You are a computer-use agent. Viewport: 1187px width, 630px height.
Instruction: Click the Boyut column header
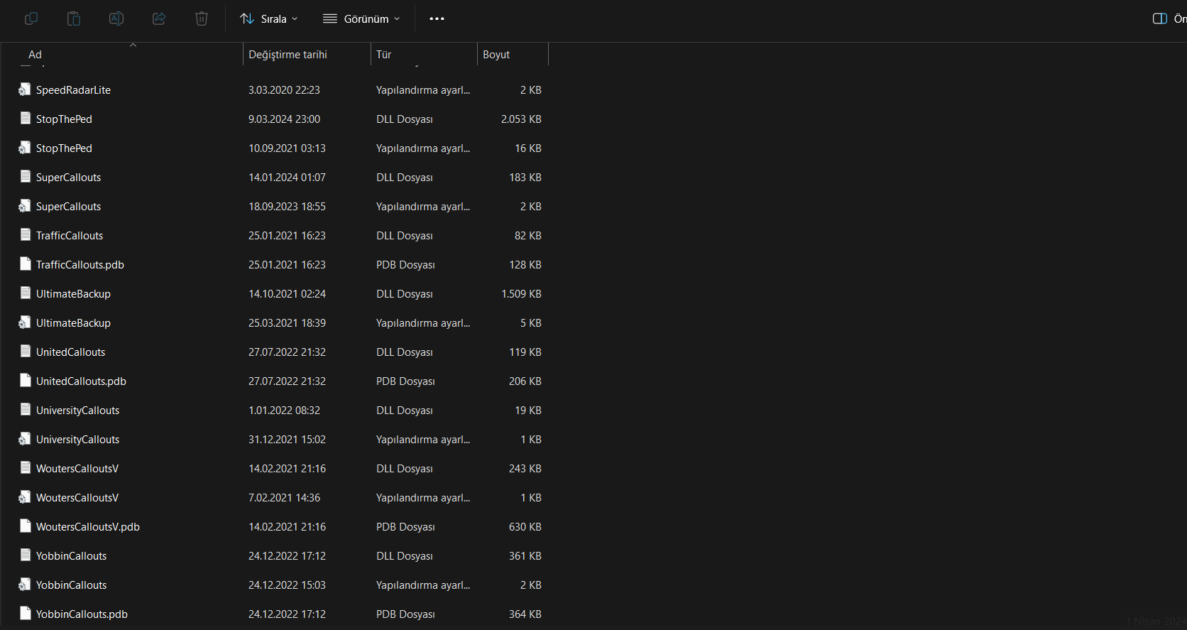pos(496,55)
